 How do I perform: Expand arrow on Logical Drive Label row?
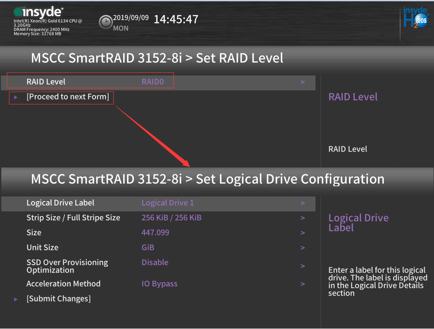[303, 203]
